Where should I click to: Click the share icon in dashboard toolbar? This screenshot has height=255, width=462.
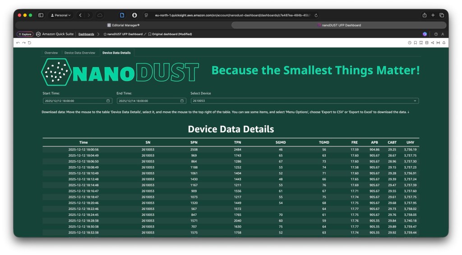(432, 43)
